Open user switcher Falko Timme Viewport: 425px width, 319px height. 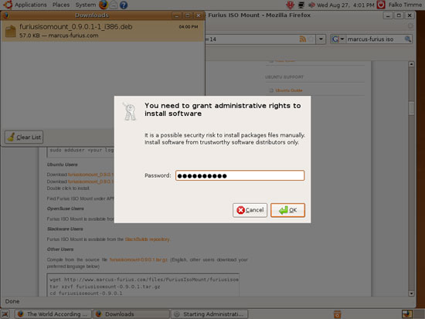click(x=405, y=5)
